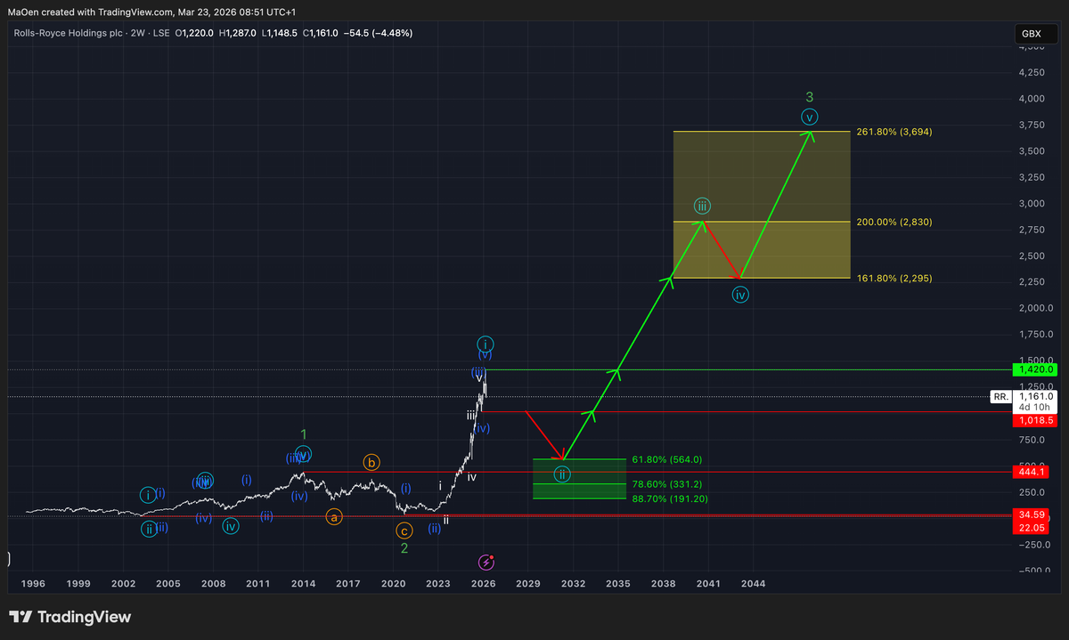Click circled iii label atop 200% level
The image size is (1069, 640).
point(703,206)
